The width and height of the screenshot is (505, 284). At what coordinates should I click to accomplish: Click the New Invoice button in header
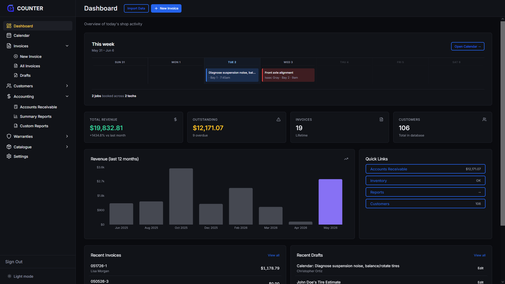click(x=166, y=8)
